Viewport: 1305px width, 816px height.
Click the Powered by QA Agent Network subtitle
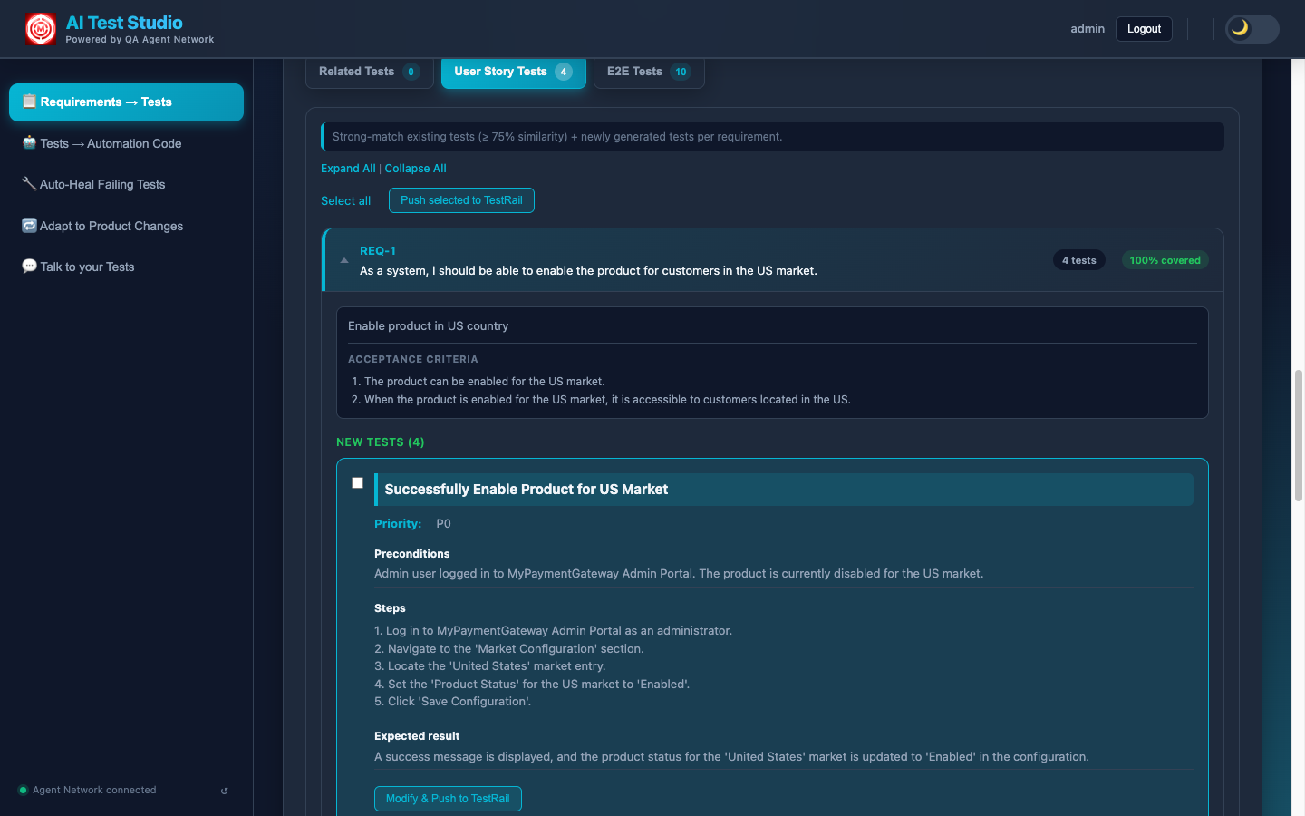140,40
